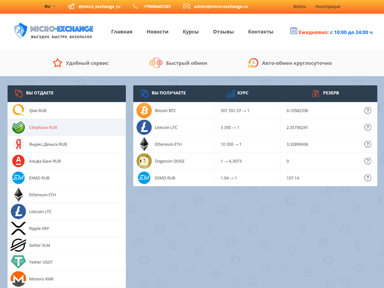Open the Новости menu item
384x288 pixels.
point(157,32)
